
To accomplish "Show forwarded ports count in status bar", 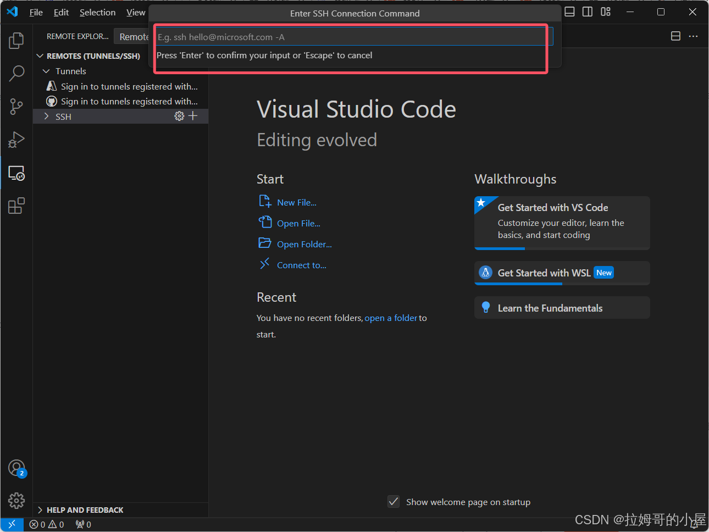I will (x=84, y=524).
